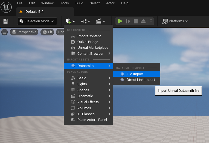Open the Edit menu
209x143 pixels.
[32, 3]
